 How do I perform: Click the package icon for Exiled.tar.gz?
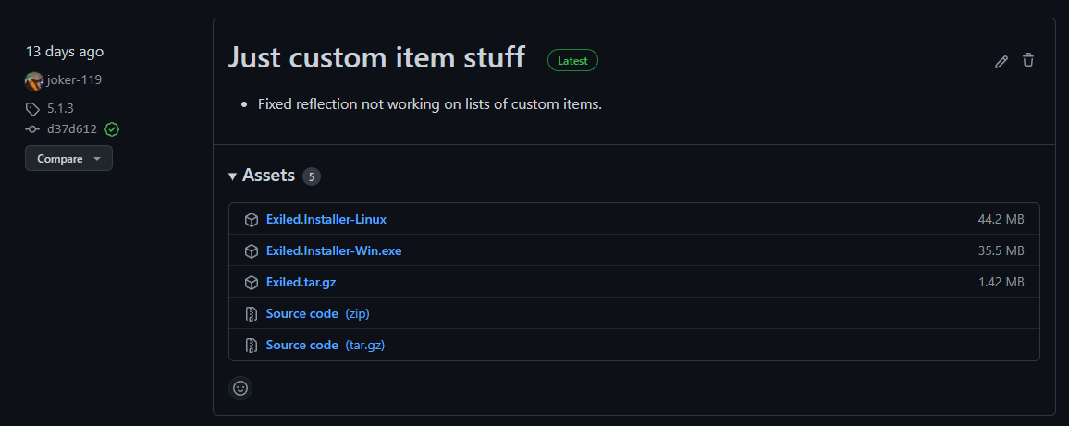[x=251, y=283]
